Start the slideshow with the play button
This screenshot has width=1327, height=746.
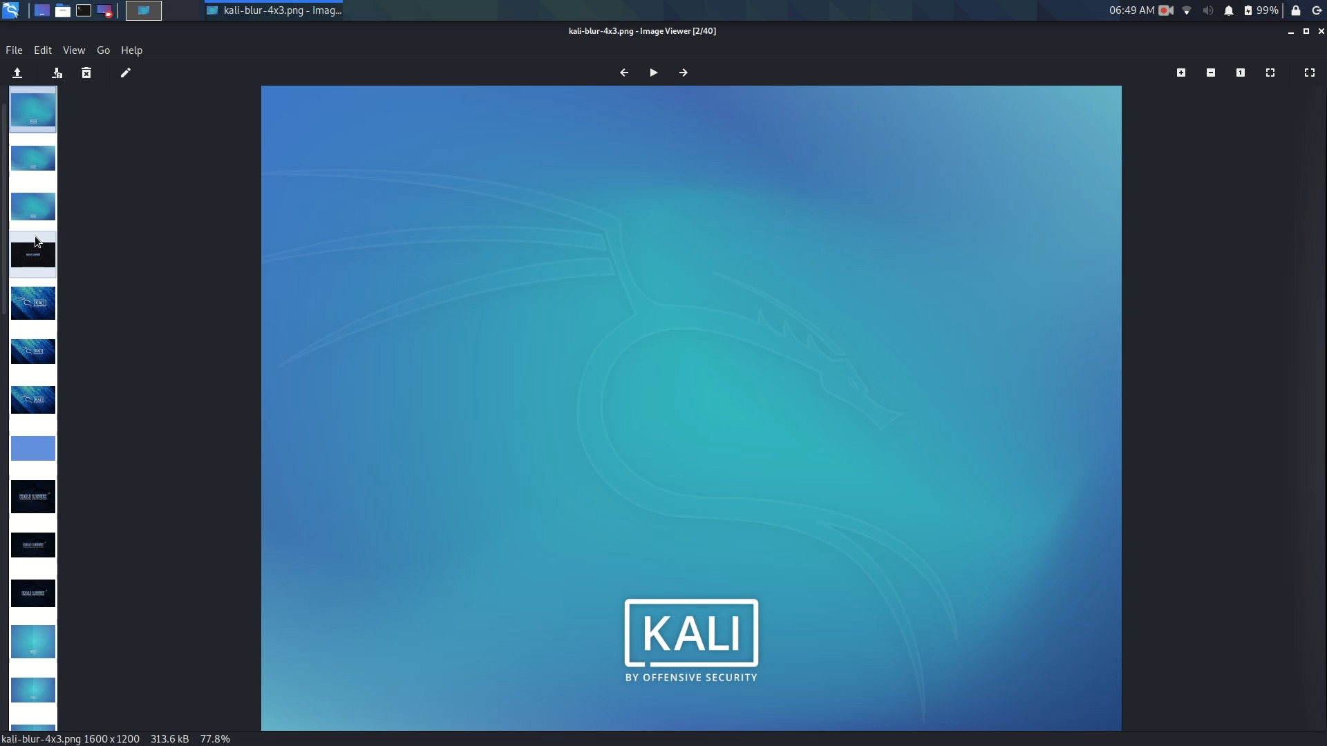[654, 73]
